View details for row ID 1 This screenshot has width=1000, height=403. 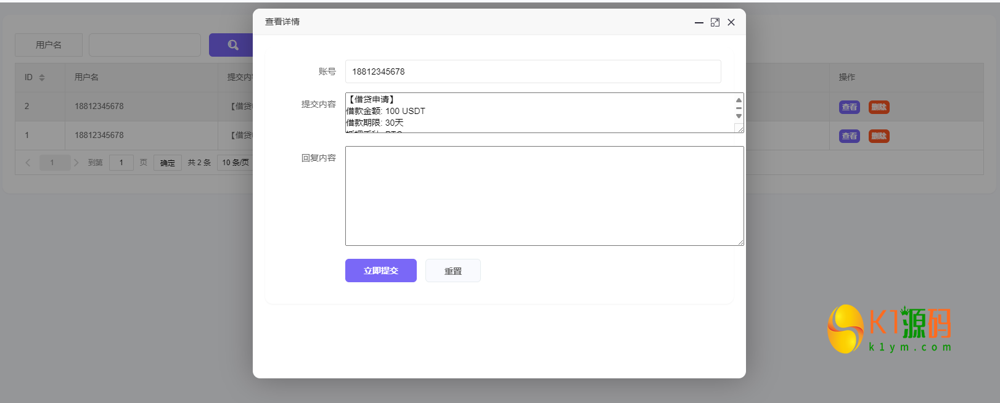[850, 136]
